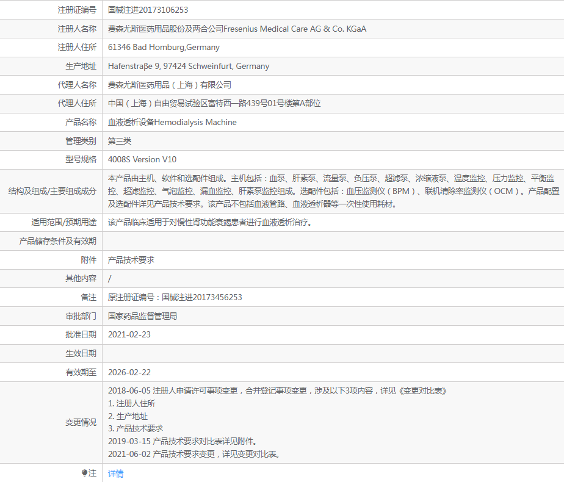This screenshot has height=482, width=564.
Task: Click the 变更情况 label
Action: click(x=81, y=422)
